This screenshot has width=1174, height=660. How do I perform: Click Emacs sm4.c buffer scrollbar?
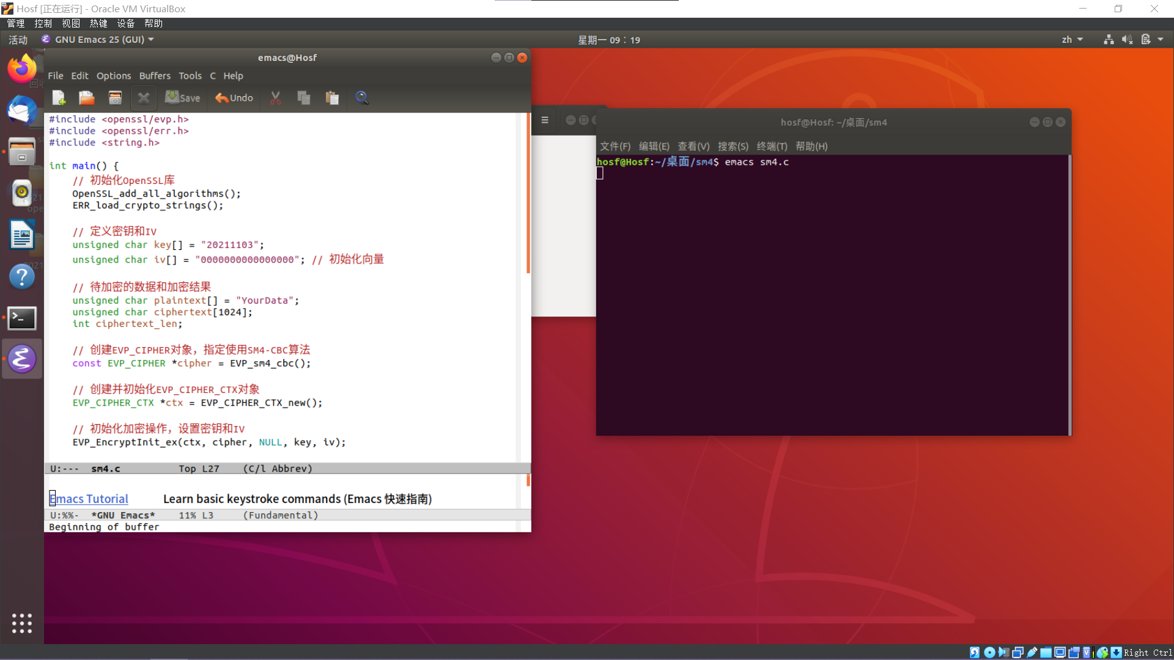coord(528,193)
